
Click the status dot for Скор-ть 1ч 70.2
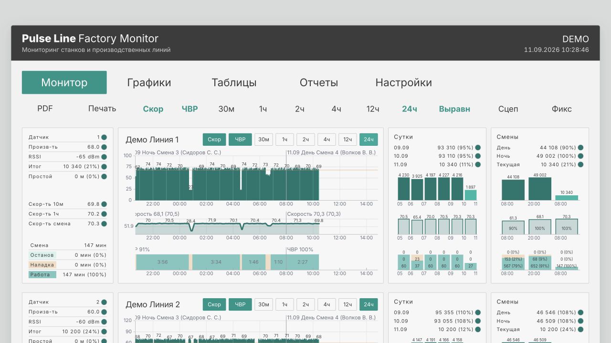pos(104,214)
